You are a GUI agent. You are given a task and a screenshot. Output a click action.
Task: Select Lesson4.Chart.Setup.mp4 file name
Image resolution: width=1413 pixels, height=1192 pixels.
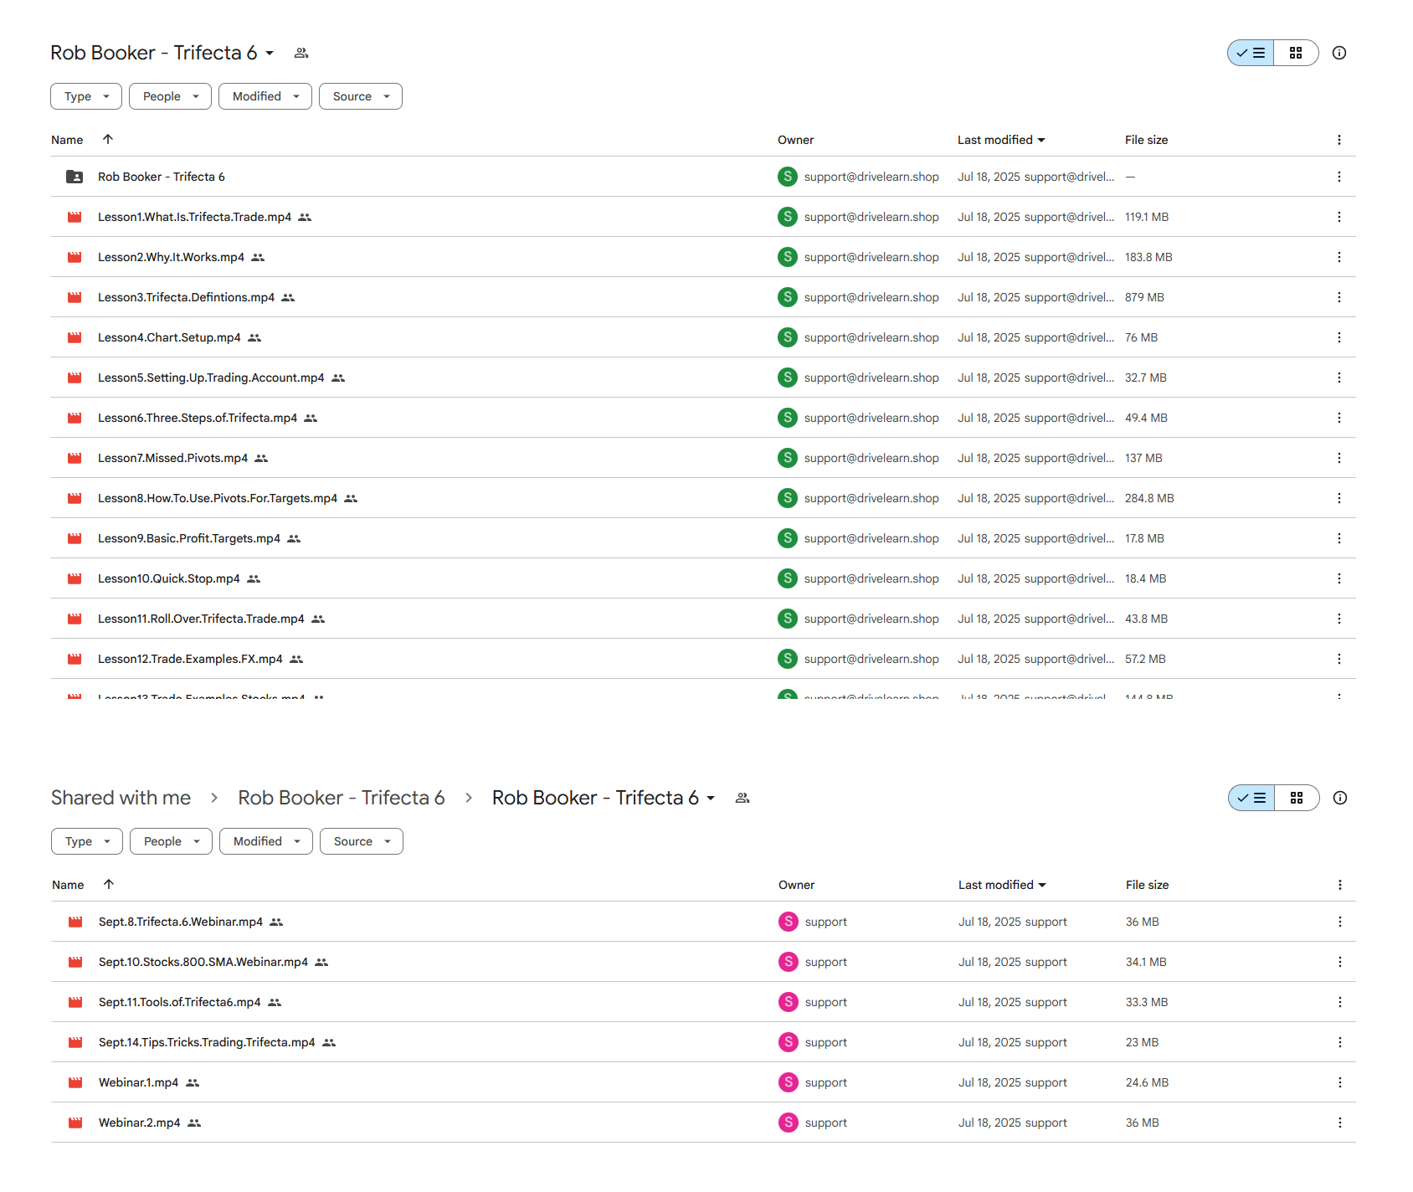[169, 337]
